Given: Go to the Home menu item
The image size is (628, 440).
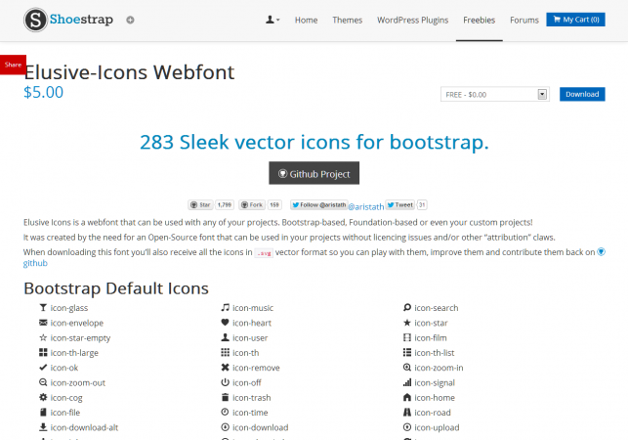Looking at the screenshot, I should 306,20.
